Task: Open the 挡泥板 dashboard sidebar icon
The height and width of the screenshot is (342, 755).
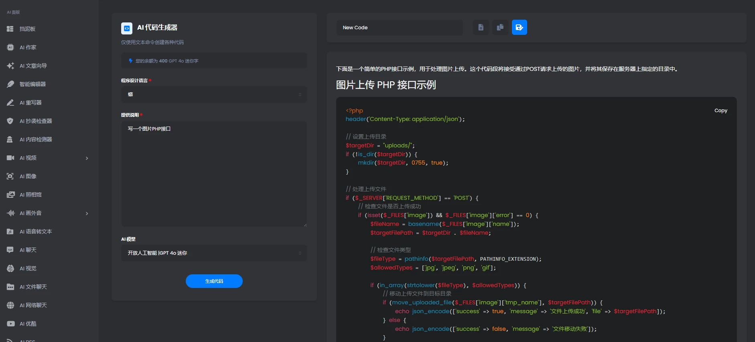Action: [x=10, y=29]
